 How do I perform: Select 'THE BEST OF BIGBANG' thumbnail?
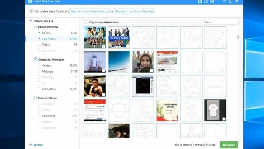pos(119,37)
